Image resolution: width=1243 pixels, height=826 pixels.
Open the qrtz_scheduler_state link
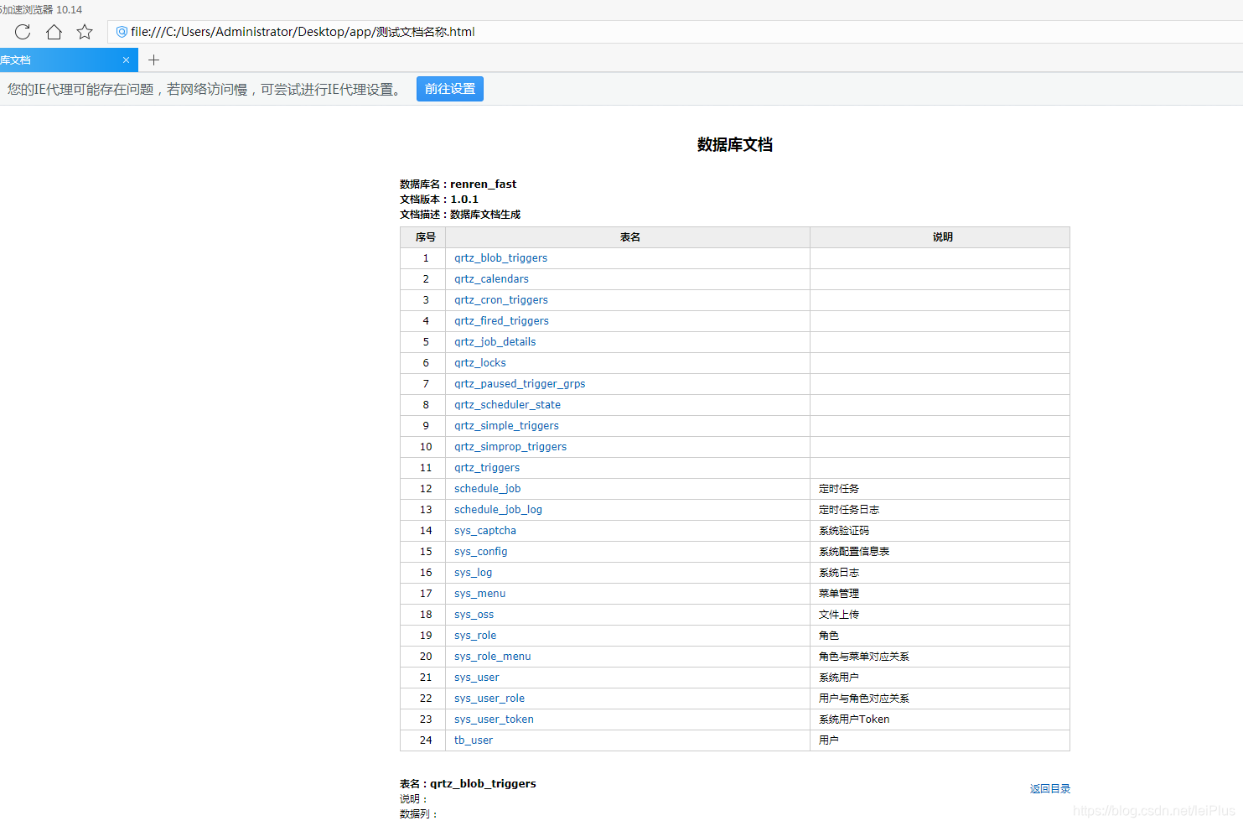tap(507, 405)
